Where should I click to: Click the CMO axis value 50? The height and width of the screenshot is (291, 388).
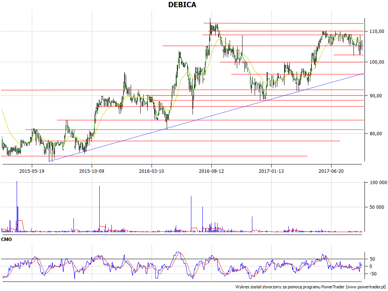click(372, 259)
